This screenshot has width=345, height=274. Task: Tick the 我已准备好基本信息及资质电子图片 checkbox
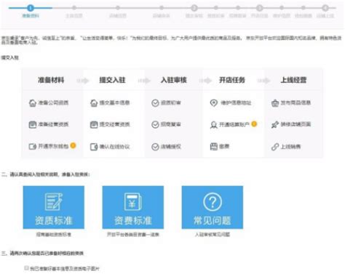(x=26, y=267)
